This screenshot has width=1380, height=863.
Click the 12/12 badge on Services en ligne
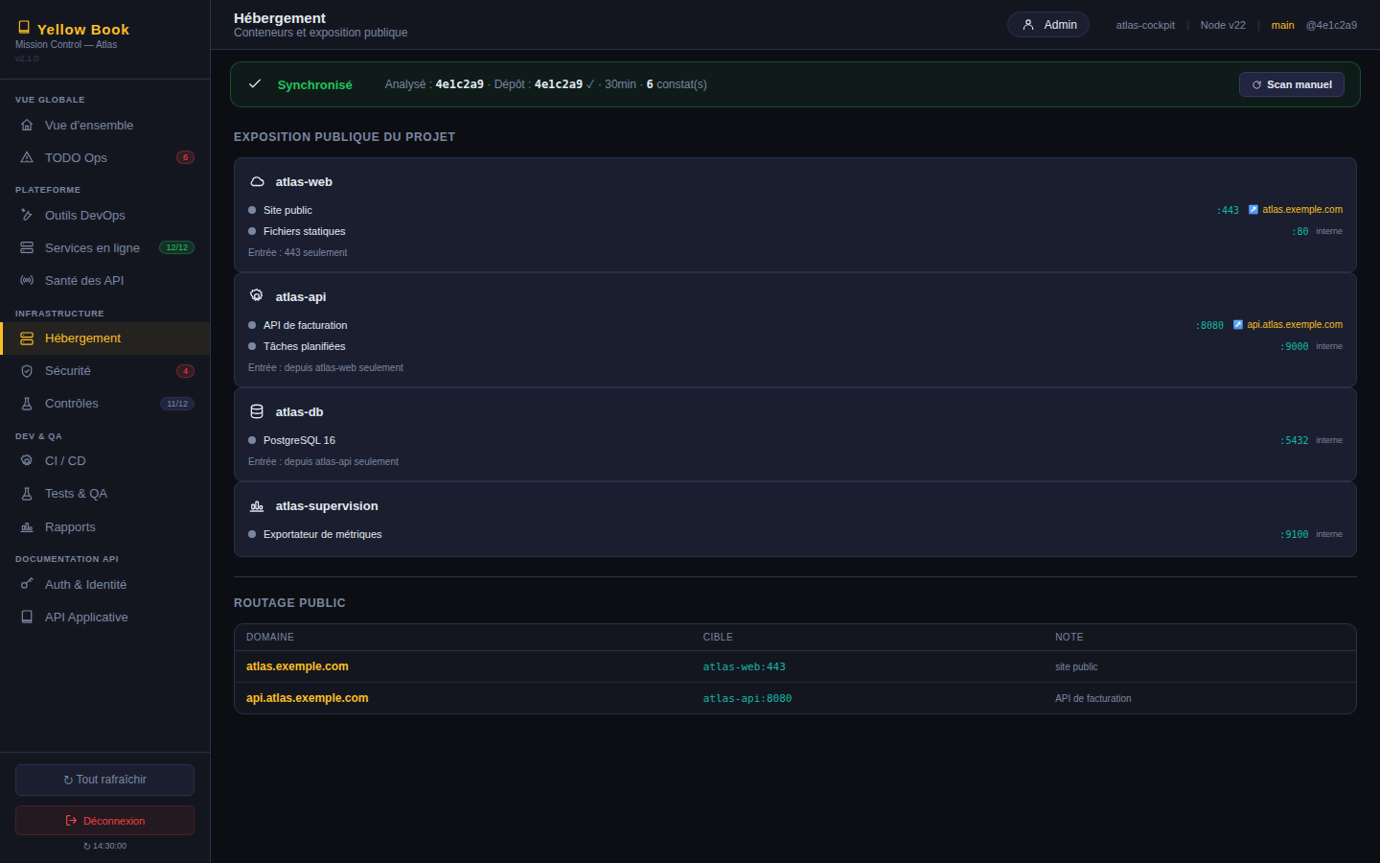(x=177, y=247)
